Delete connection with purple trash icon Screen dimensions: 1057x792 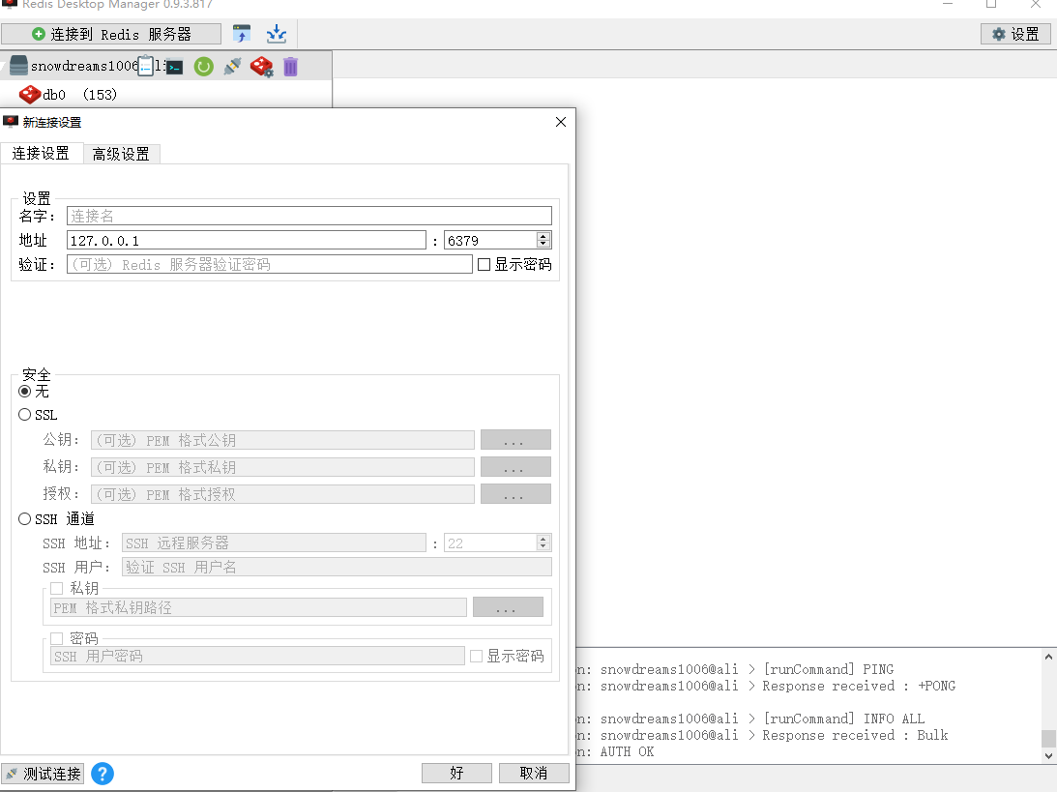290,67
